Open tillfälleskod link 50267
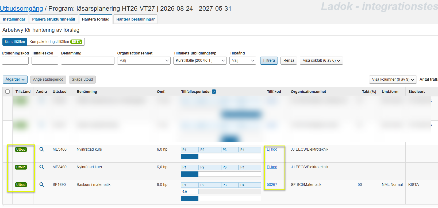Image resolution: width=438 pixels, height=208 pixels. tap(272, 185)
